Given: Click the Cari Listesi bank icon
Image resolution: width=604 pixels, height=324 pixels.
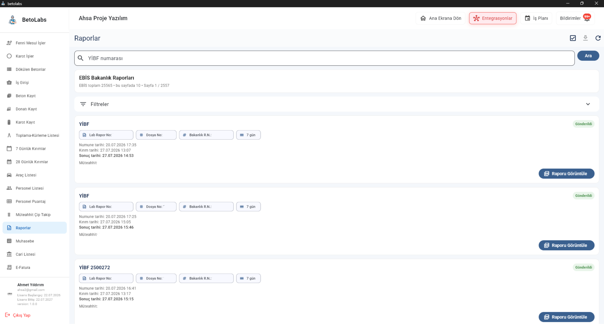Looking at the screenshot, I should point(9,254).
